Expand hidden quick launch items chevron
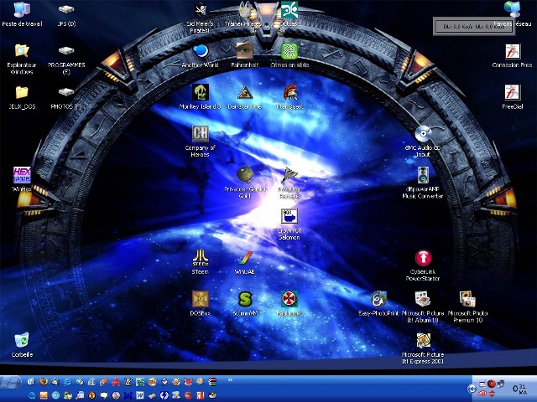 230,379
